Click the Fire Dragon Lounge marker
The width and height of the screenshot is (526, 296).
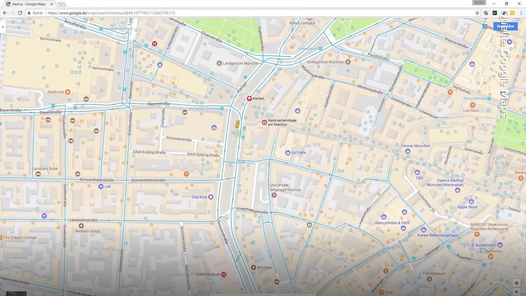pos(1,237)
